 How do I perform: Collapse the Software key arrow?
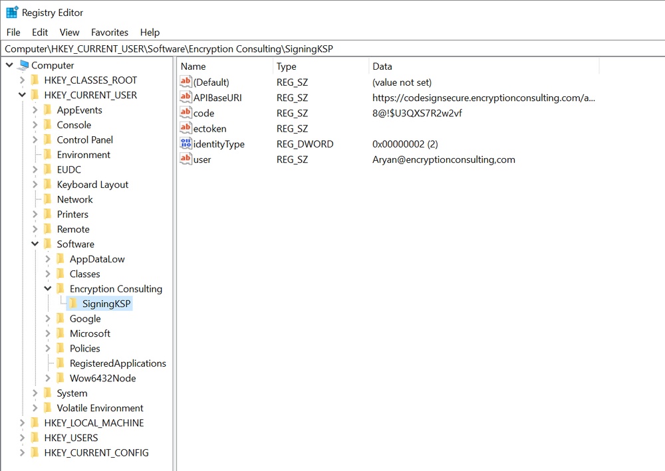point(35,244)
